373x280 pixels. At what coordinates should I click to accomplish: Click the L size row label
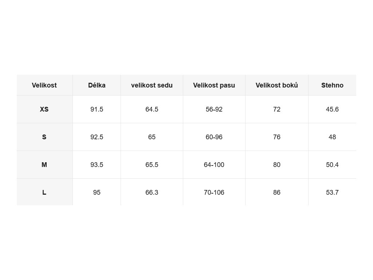(x=44, y=192)
